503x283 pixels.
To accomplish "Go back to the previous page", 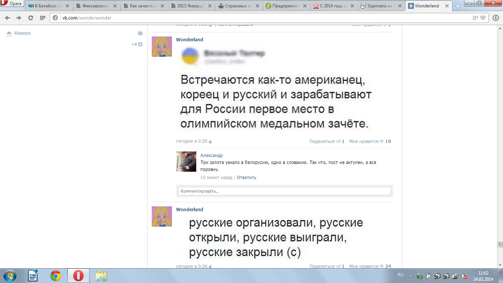I will (8, 18).
